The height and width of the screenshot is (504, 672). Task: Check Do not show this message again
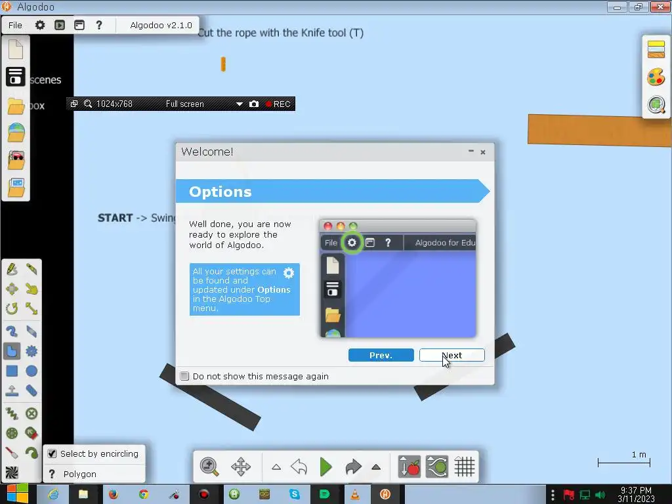click(184, 376)
